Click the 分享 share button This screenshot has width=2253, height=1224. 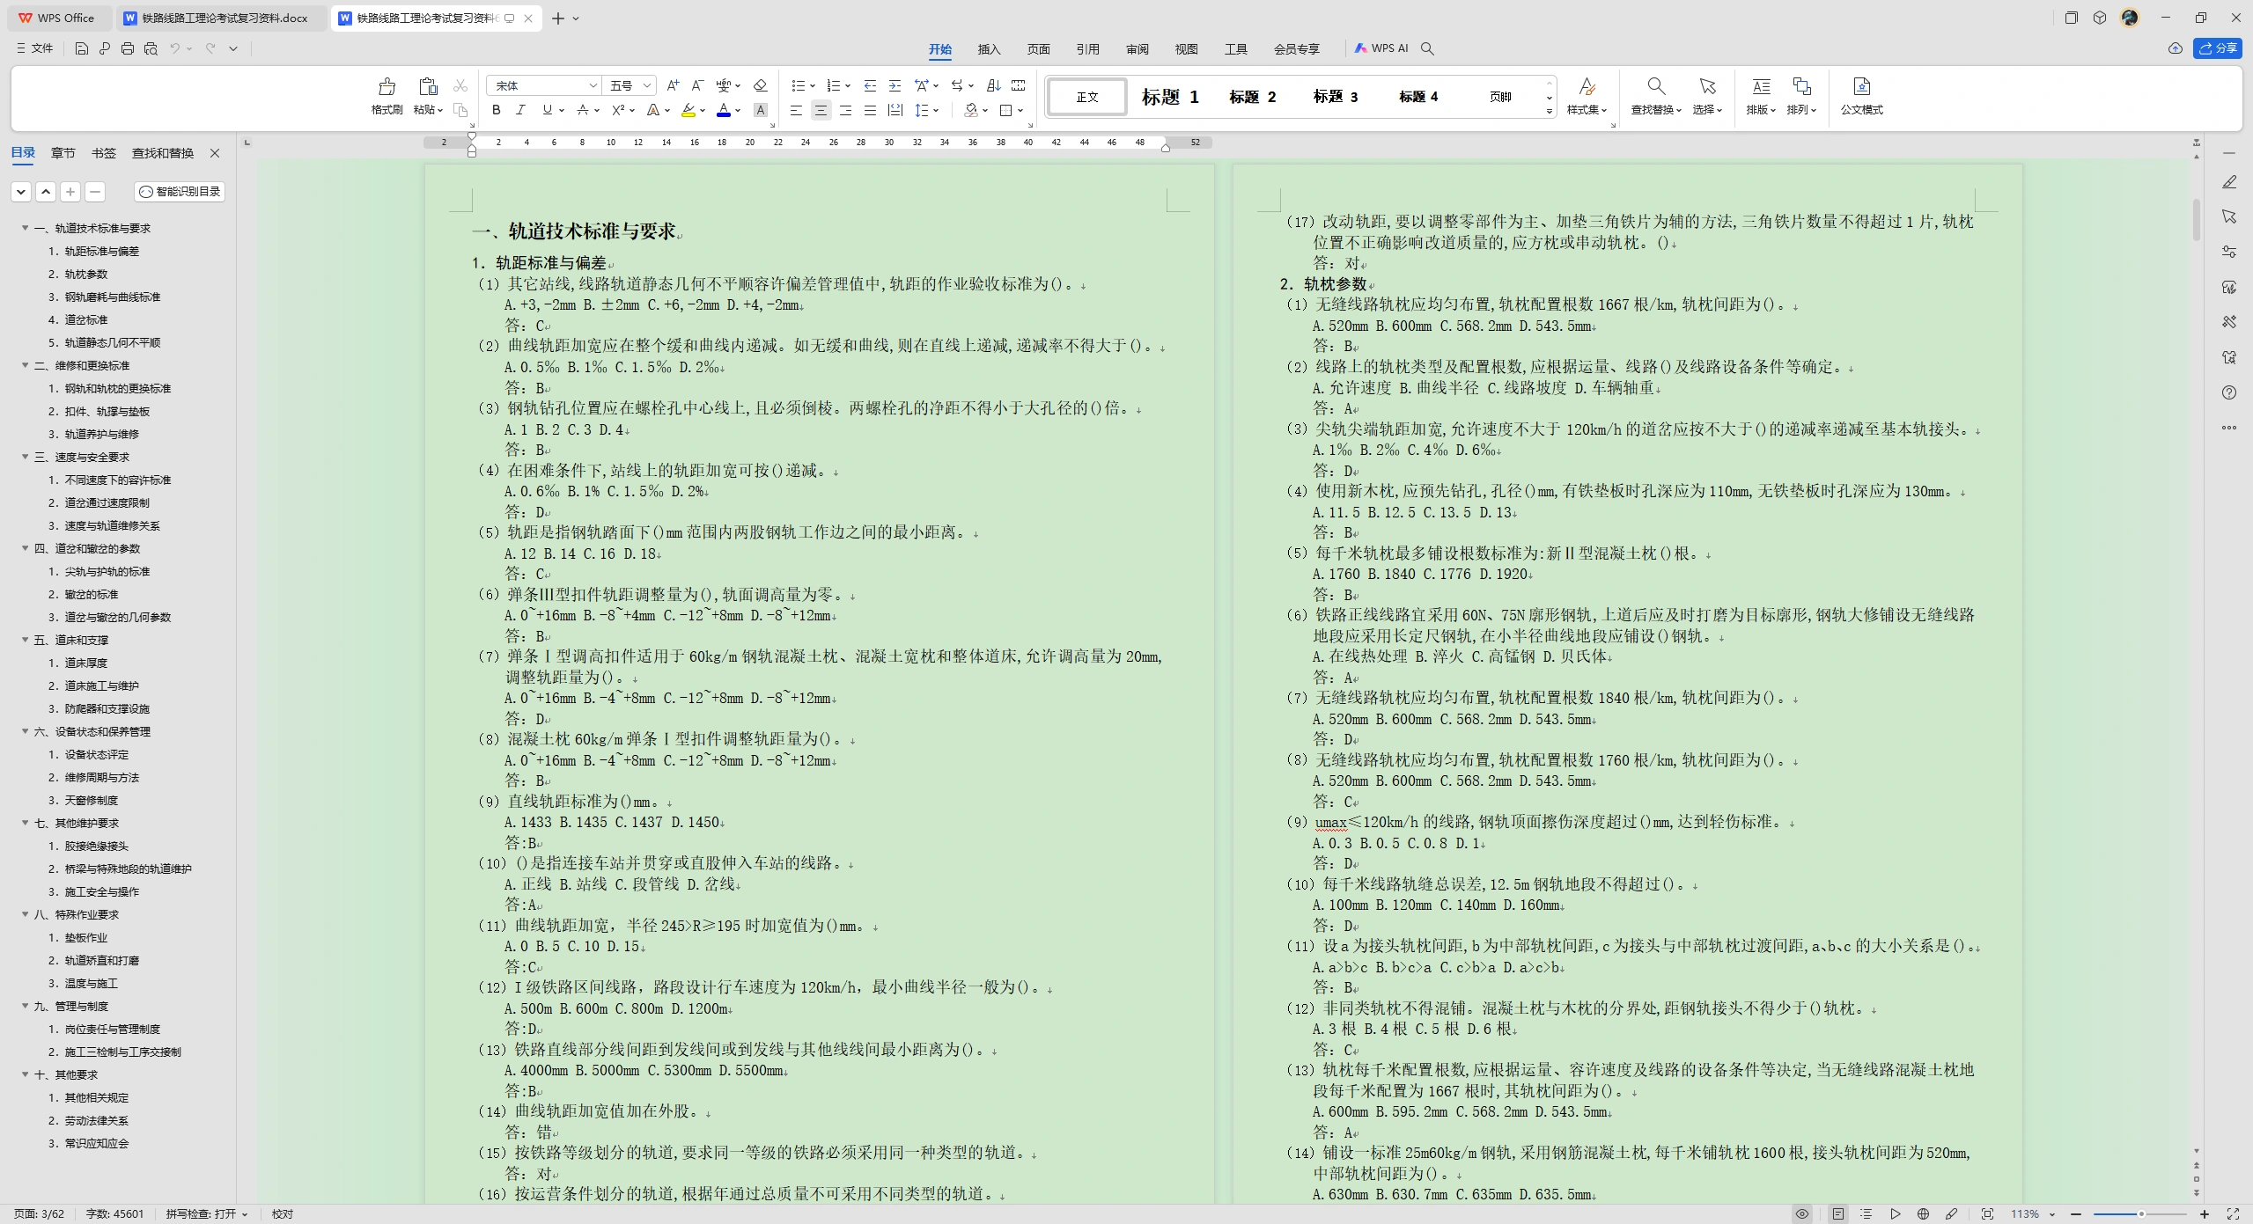pos(2218,48)
